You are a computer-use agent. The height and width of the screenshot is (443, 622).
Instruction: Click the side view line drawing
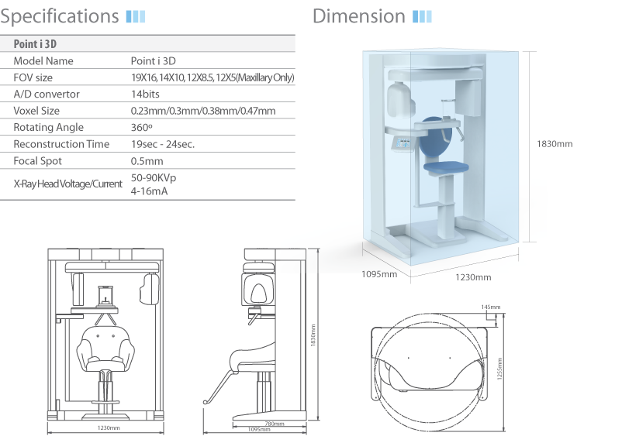tap(254, 335)
